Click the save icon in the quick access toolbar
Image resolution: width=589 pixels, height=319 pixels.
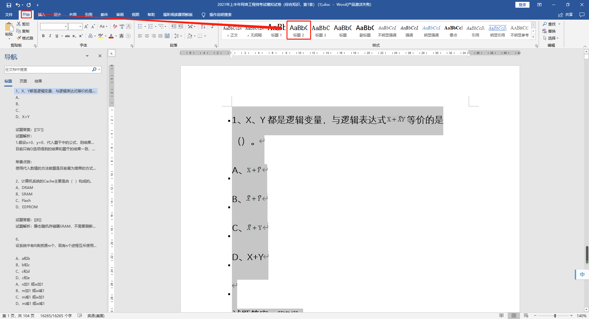click(9, 5)
